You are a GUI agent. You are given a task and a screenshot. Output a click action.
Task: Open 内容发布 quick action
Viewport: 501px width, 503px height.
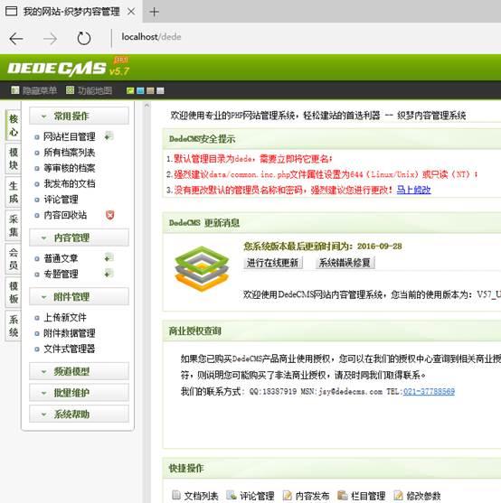pyautogui.click(x=306, y=495)
